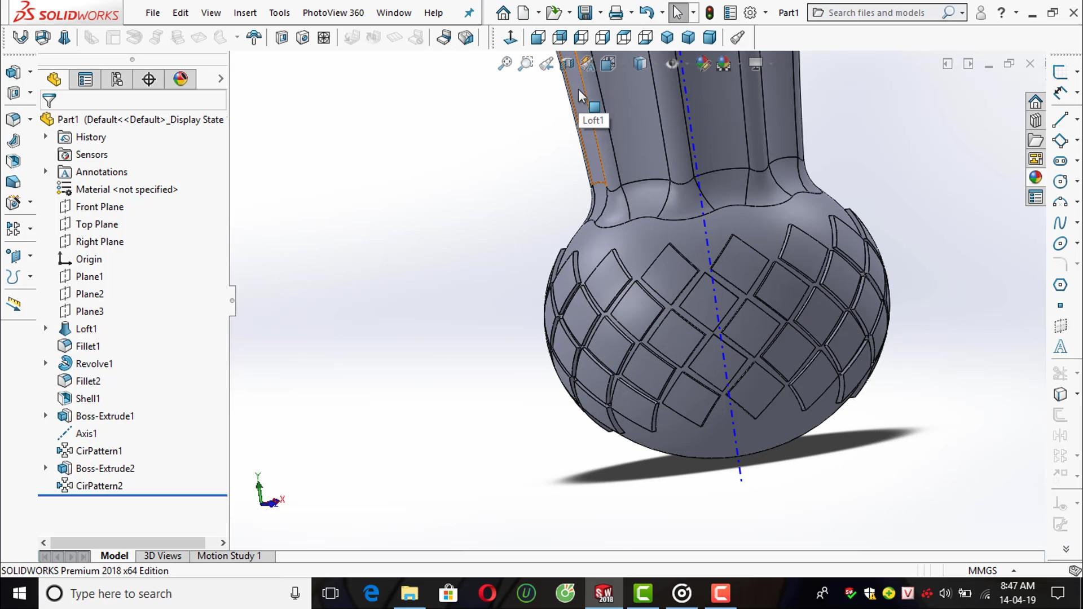This screenshot has height=609, width=1083.
Task: Toggle the Hide/Show Items eye icon
Action: pyautogui.click(x=671, y=64)
